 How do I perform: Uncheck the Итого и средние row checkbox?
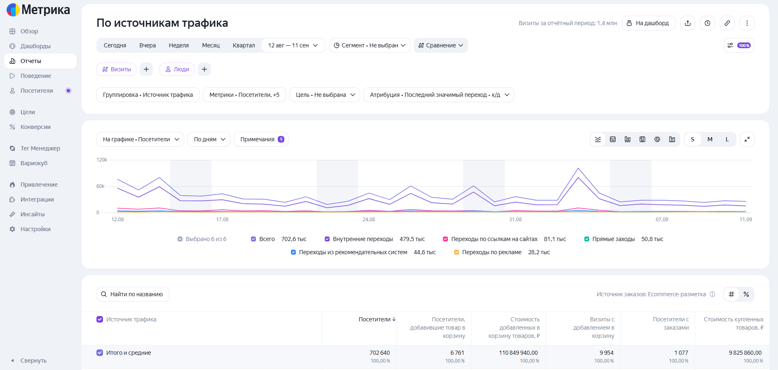point(100,353)
